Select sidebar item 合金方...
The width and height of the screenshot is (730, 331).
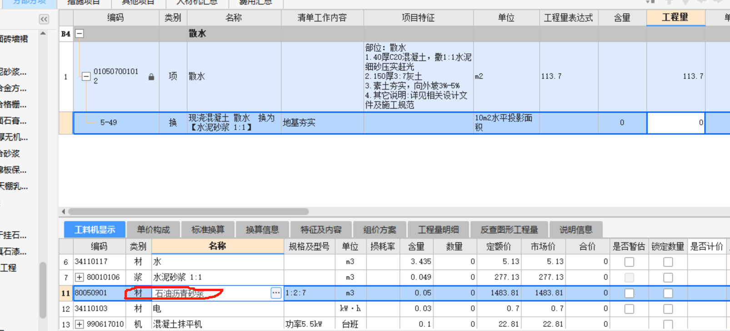tap(14, 88)
